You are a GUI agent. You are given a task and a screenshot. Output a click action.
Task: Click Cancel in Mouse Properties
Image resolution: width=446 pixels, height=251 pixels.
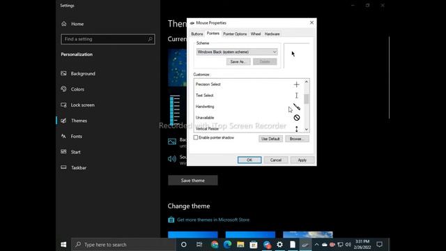coord(276,160)
